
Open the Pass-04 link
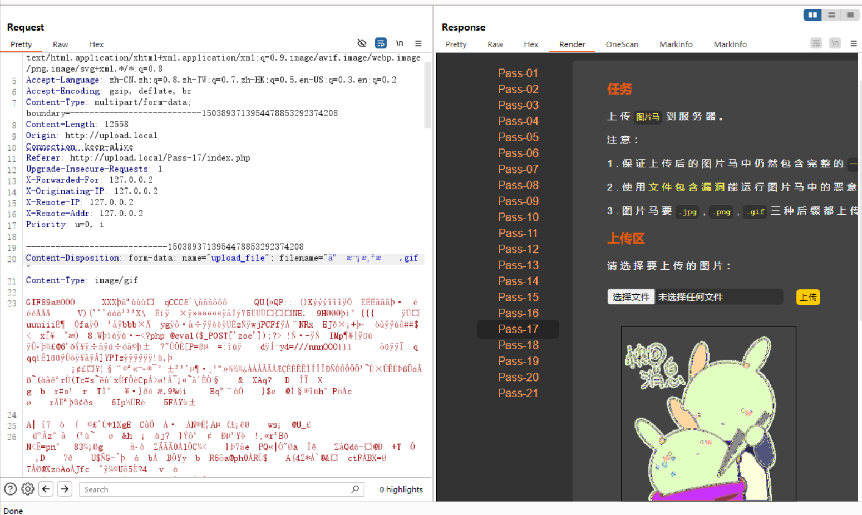click(x=518, y=121)
